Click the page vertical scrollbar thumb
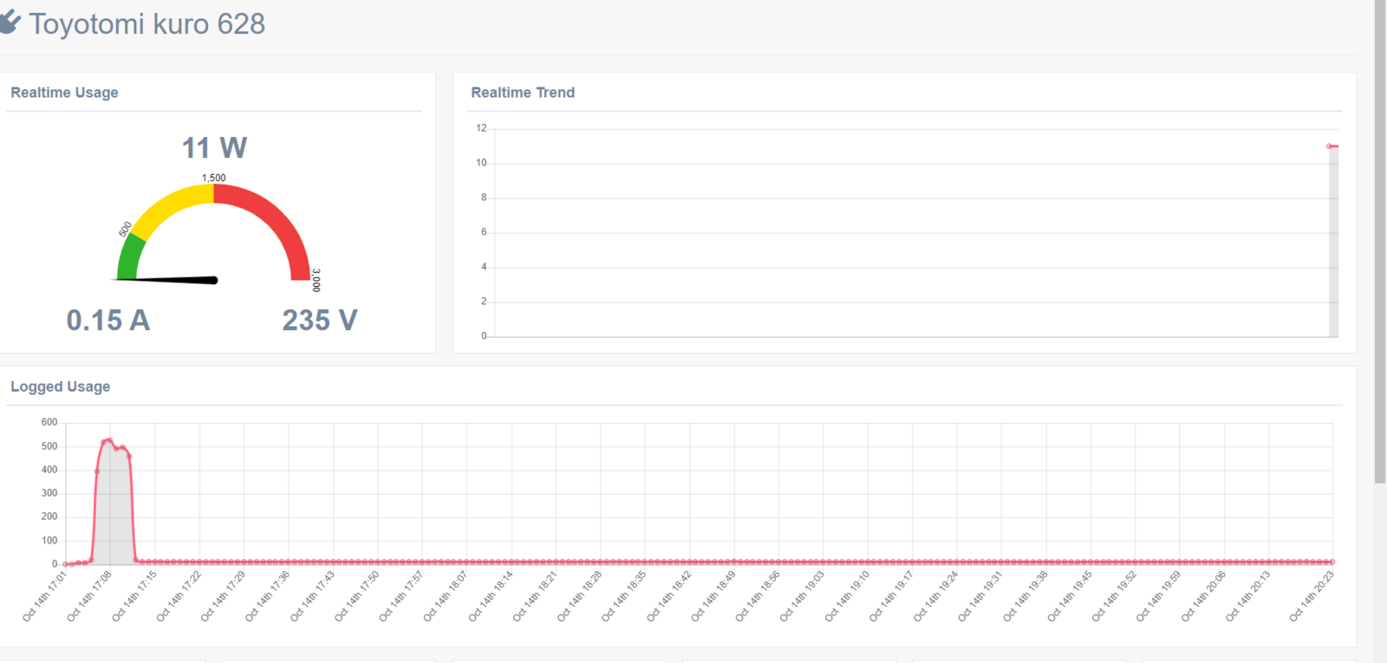Viewport: 1387px width, 663px height. click(x=1380, y=242)
